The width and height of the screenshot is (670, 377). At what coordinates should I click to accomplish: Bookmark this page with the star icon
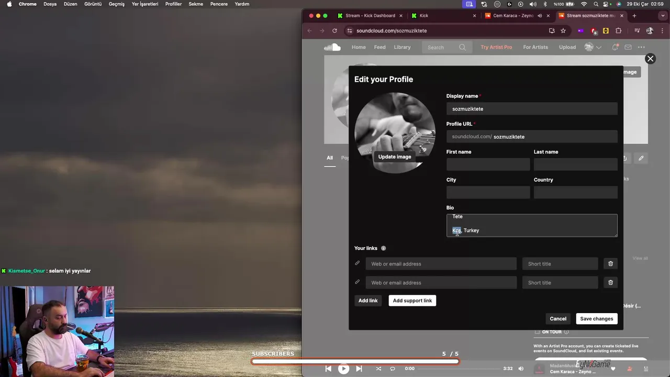(563, 31)
